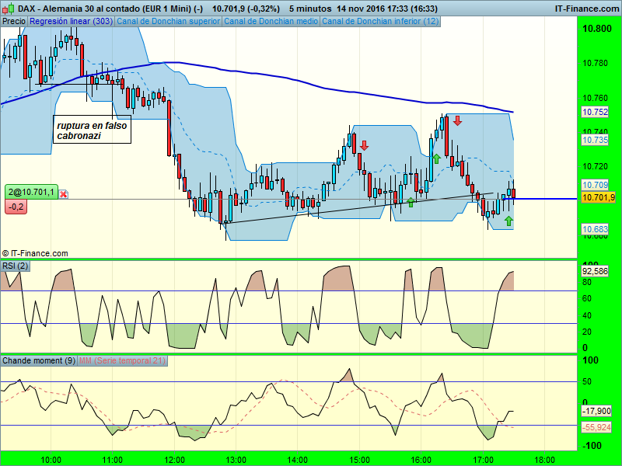Click the RSI axis label 80
The height and width of the screenshot is (466, 622).
point(587,282)
